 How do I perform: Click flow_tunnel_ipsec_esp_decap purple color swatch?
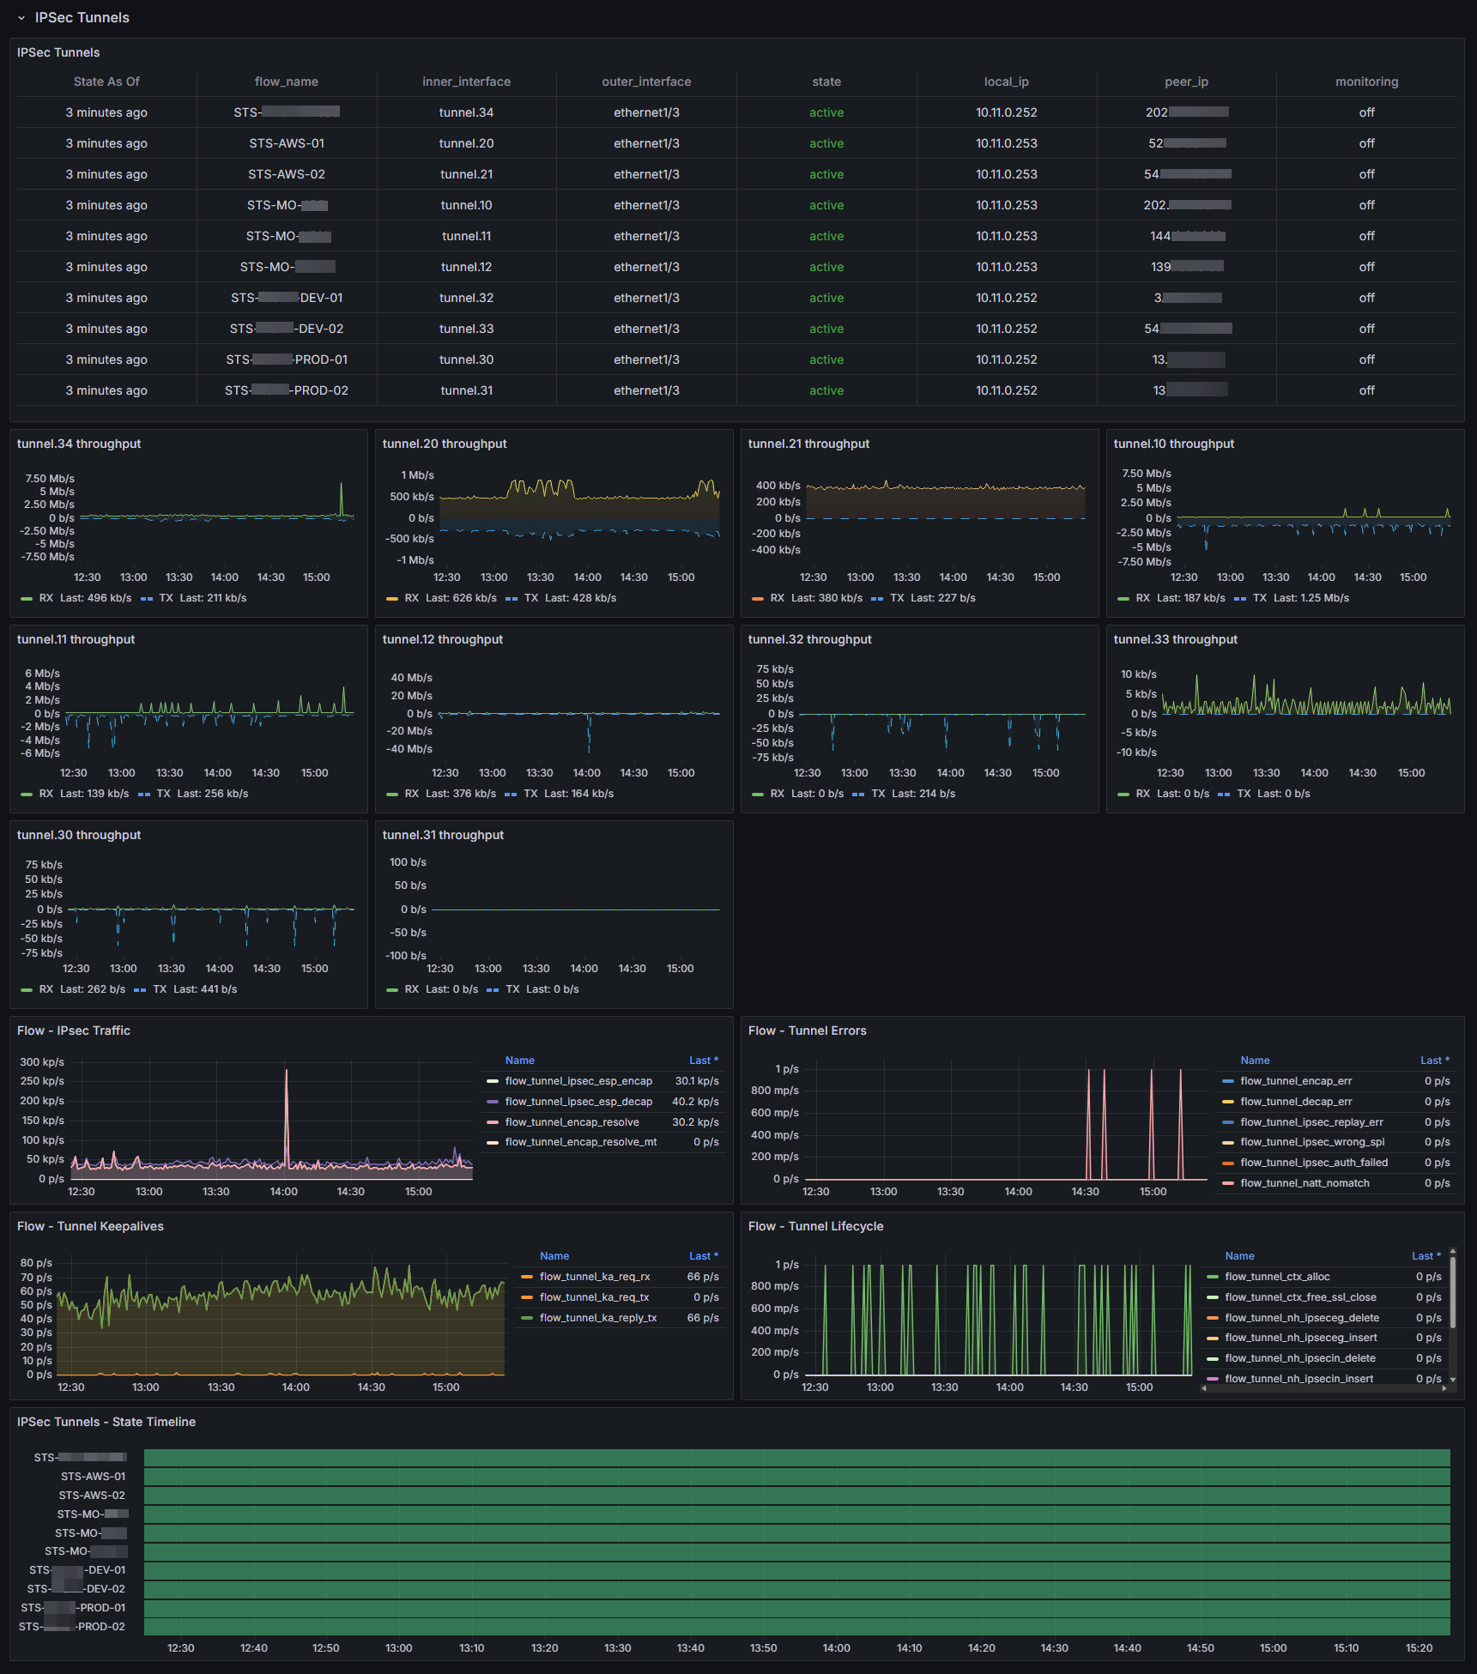click(493, 1102)
